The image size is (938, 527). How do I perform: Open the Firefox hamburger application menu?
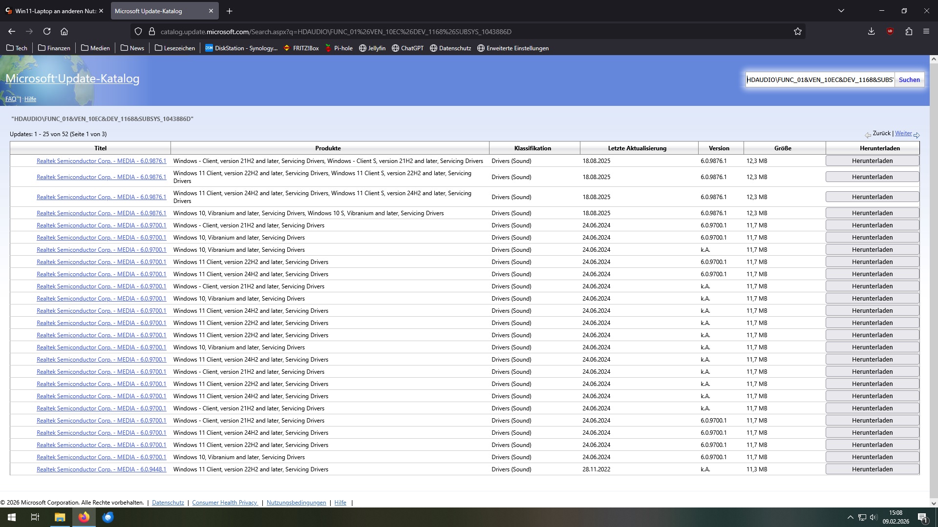pos(926,31)
